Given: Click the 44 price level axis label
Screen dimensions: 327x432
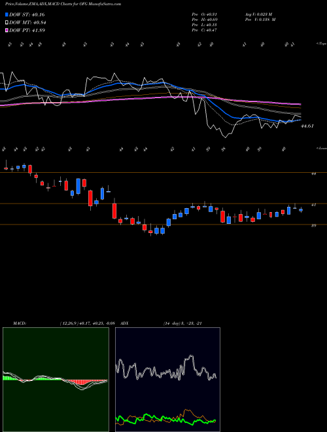Looking at the screenshot, I should tap(313, 173).
